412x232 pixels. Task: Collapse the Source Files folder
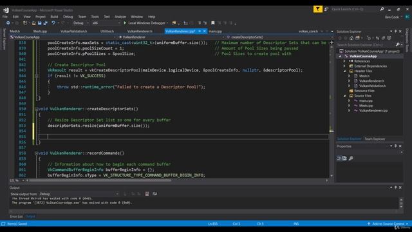[x=344, y=96]
